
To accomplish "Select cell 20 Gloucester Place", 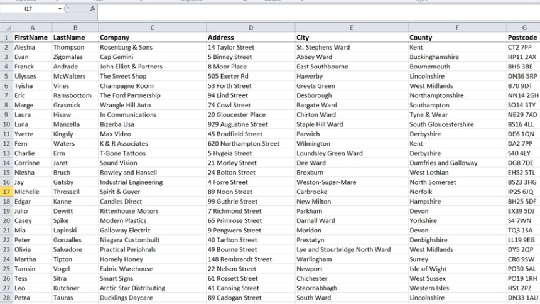I will coord(251,115).
